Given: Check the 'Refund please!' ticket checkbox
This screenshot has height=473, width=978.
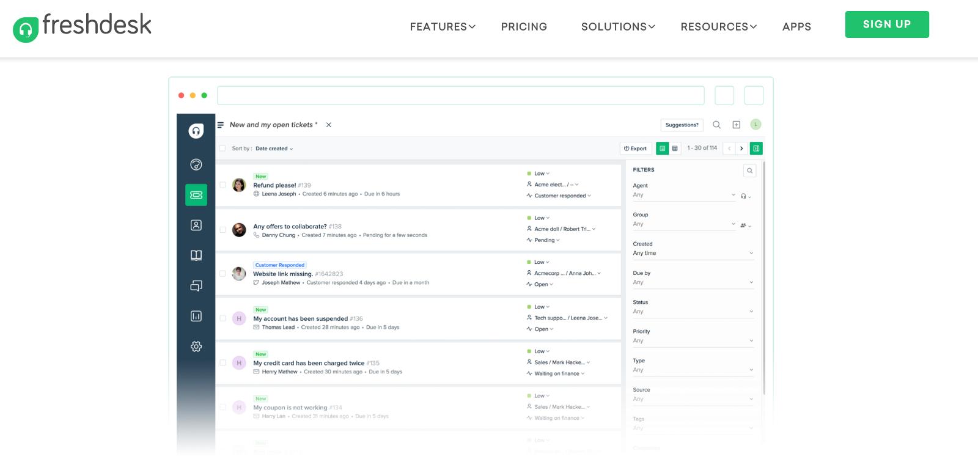Looking at the screenshot, I should [x=222, y=185].
